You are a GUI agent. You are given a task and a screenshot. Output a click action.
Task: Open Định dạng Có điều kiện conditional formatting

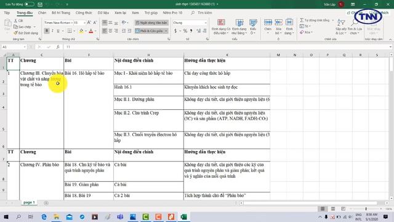click(x=221, y=27)
